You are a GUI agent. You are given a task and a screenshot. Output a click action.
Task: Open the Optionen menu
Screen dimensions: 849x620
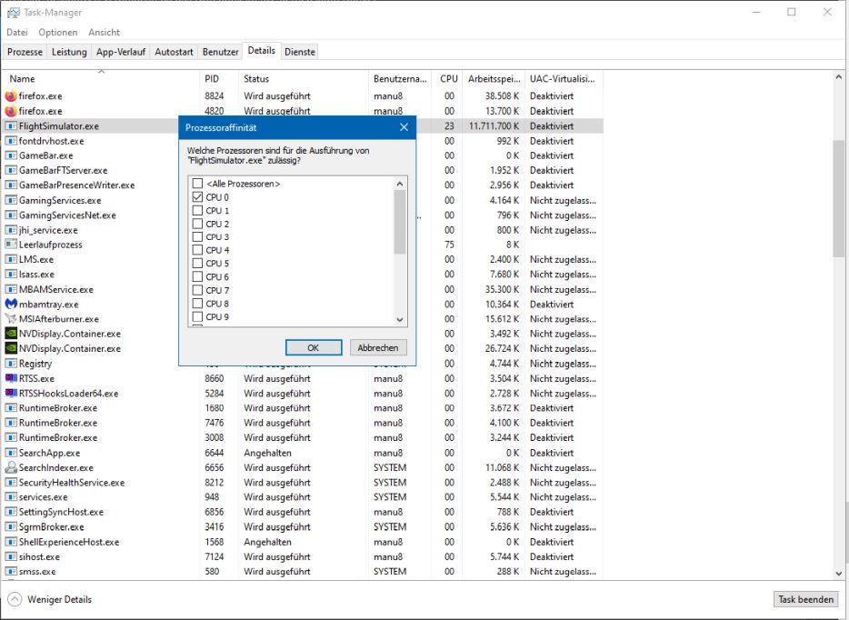(x=58, y=33)
